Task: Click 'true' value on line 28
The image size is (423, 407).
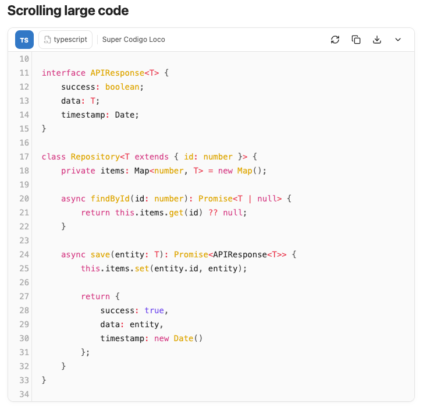Action: coord(154,310)
